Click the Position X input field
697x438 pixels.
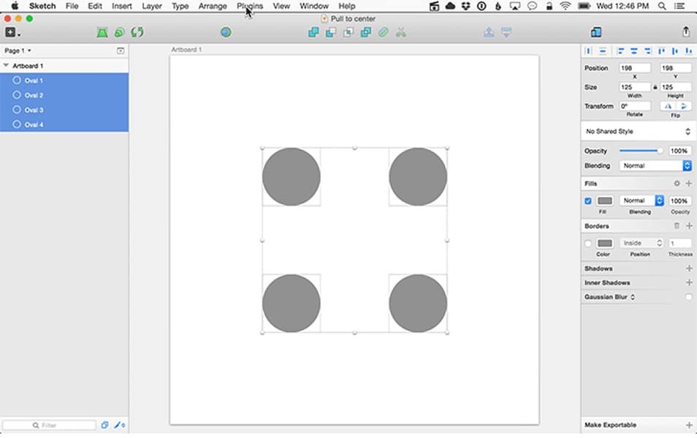click(635, 68)
